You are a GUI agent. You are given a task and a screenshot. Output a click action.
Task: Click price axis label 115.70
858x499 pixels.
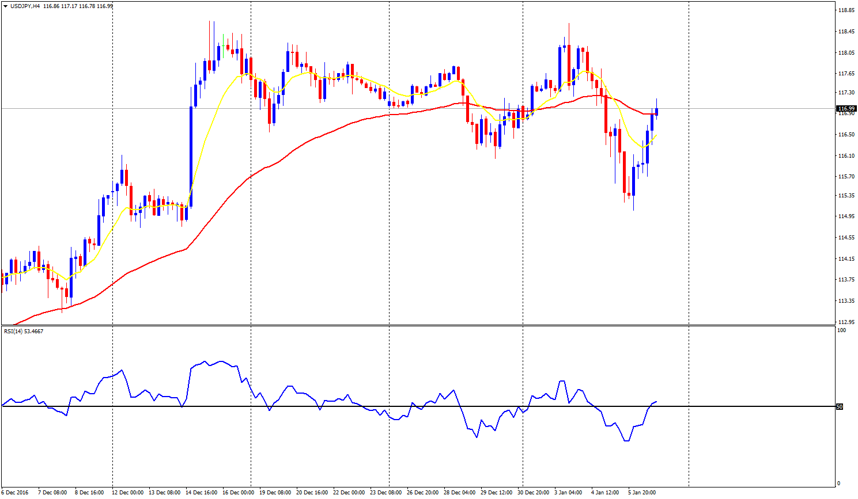pyautogui.click(x=846, y=177)
